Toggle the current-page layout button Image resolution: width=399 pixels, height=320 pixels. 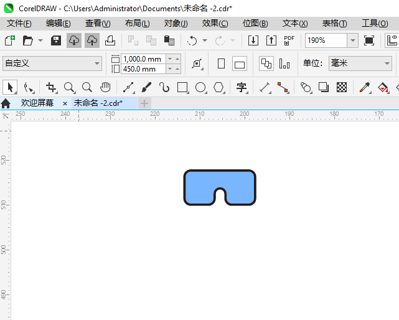pyautogui.click(x=284, y=64)
